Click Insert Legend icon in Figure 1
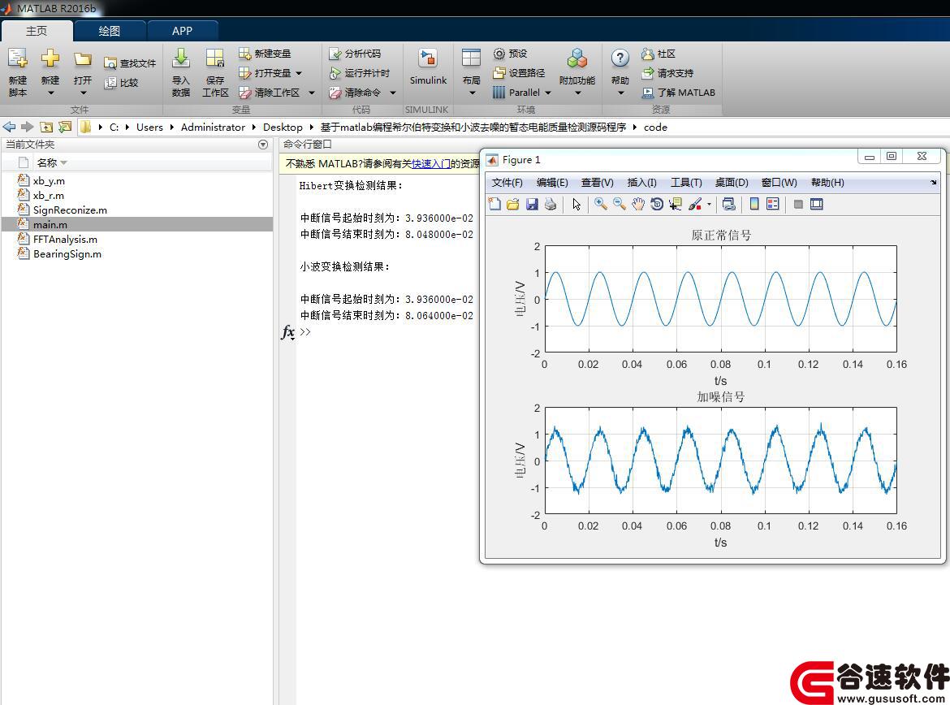Image resolution: width=950 pixels, height=705 pixels. tap(773, 205)
